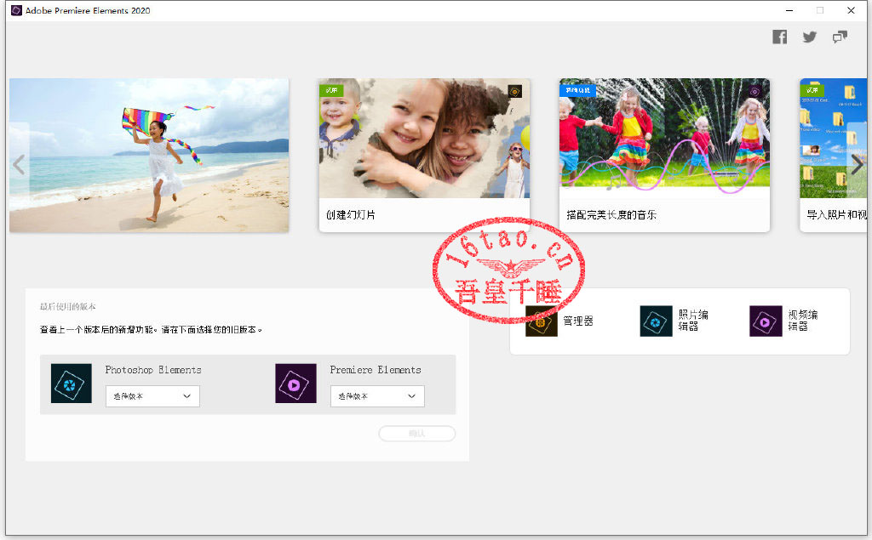The width and height of the screenshot is (872, 540).
Task: Expand the Photoshop Elements 选择版本 dropdown
Action: 152,396
